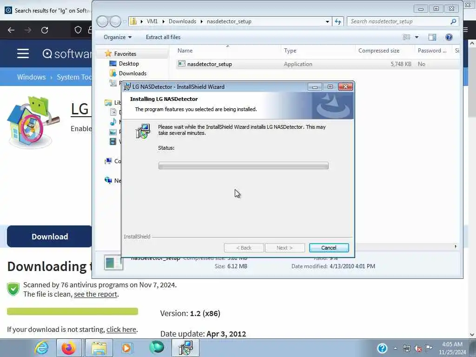
Task: Open the website hamburger menu
Action: pos(23,54)
